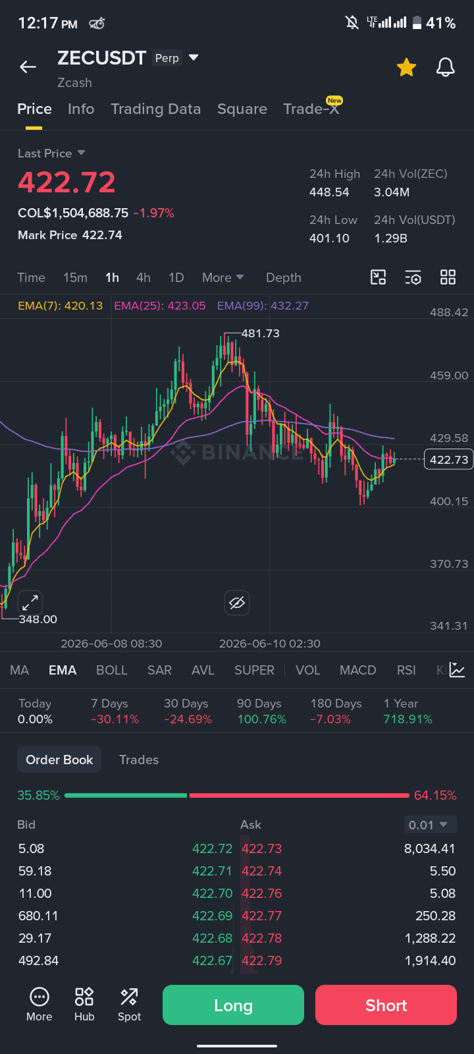Tap the EMA(99): 432.27 label
Screen dimensions: 474x1054
[263, 306]
